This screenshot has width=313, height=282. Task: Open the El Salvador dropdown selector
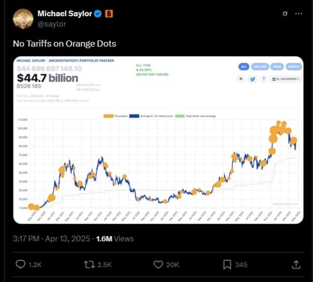click(285, 79)
